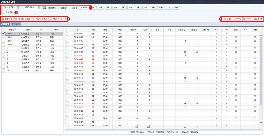This screenshot has width=264, height=136.
Task: Click the date cell 2018-10-24
Action: click(x=78, y=119)
